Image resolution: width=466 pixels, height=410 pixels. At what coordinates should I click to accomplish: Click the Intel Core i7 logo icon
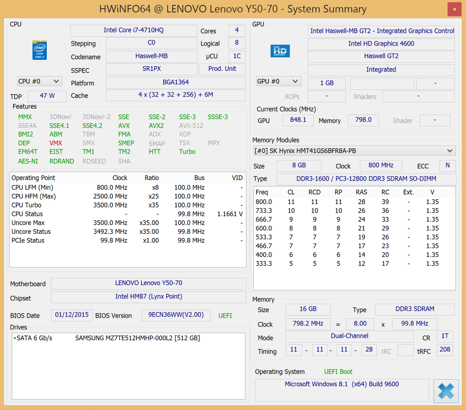[x=40, y=50]
